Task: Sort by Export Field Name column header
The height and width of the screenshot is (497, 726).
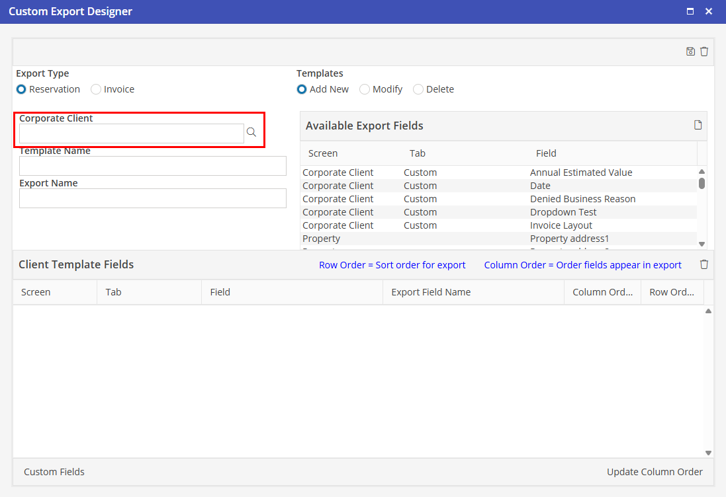Action: [x=431, y=292]
